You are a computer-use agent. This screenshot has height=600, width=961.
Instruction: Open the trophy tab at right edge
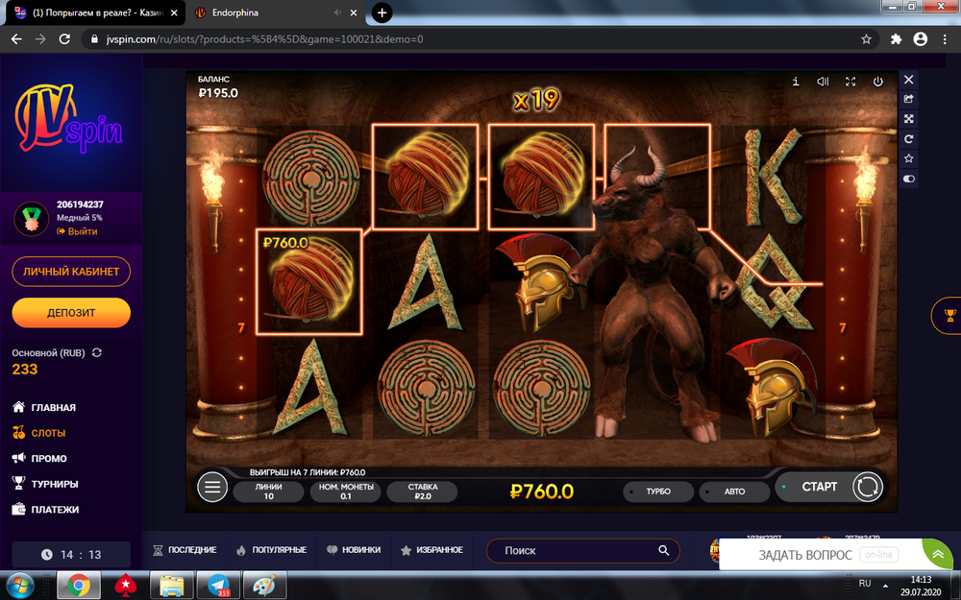(x=949, y=316)
